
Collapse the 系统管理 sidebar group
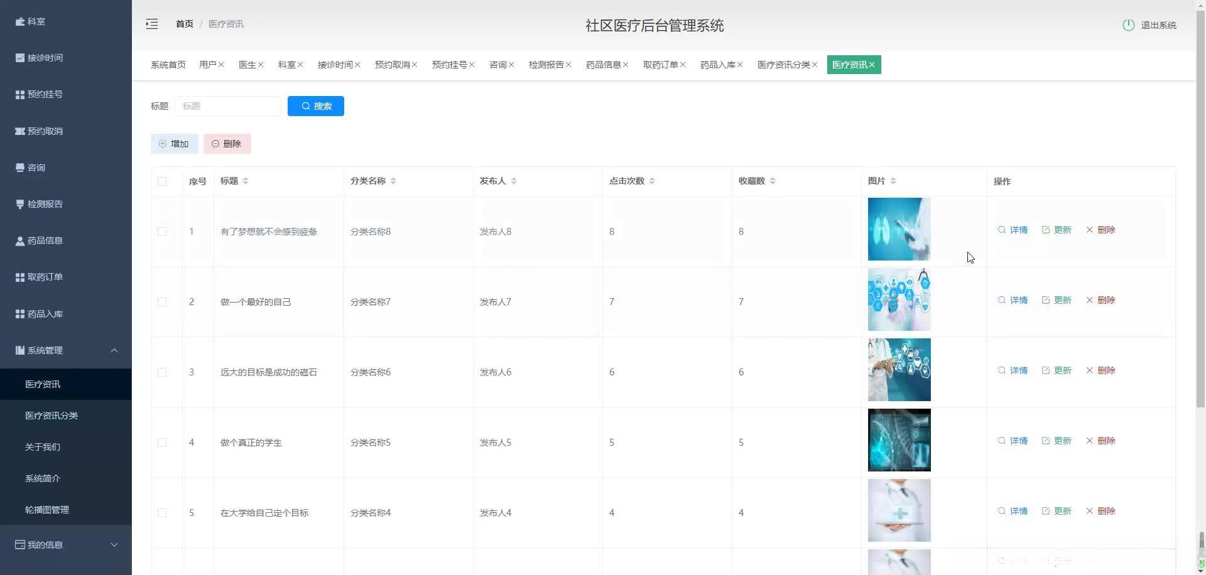coord(114,350)
